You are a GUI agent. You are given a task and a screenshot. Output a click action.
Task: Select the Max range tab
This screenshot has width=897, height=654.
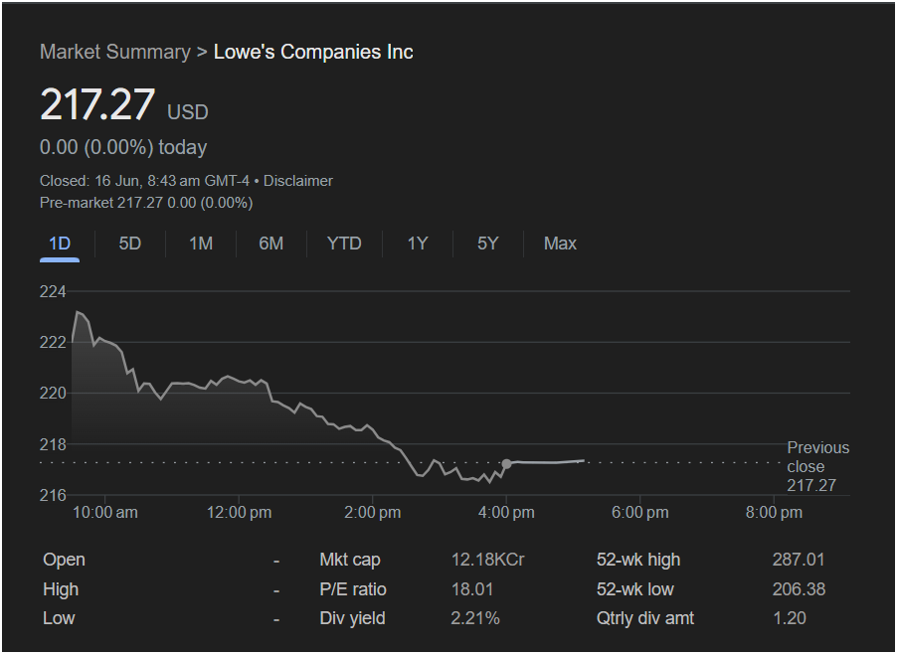pyautogui.click(x=560, y=244)
